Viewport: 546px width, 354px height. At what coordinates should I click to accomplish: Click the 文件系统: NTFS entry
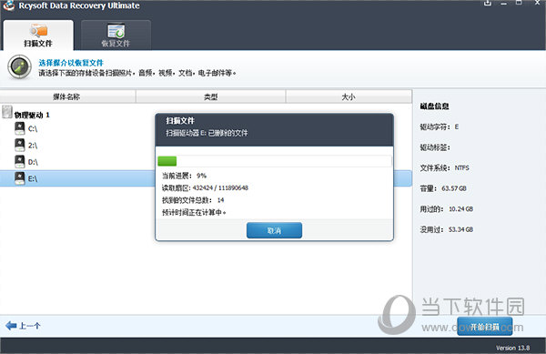[444, 167]
